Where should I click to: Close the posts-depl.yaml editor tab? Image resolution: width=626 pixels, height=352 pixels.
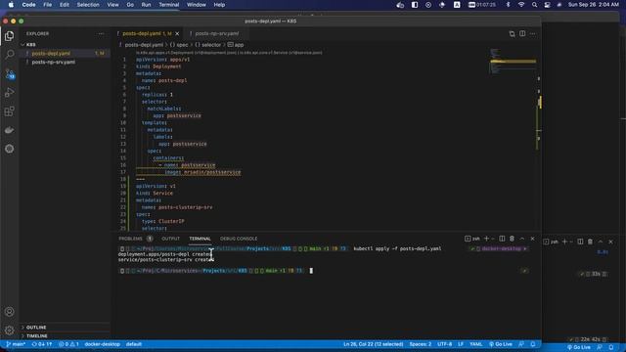pyautogui.click(x=177, y=34)
